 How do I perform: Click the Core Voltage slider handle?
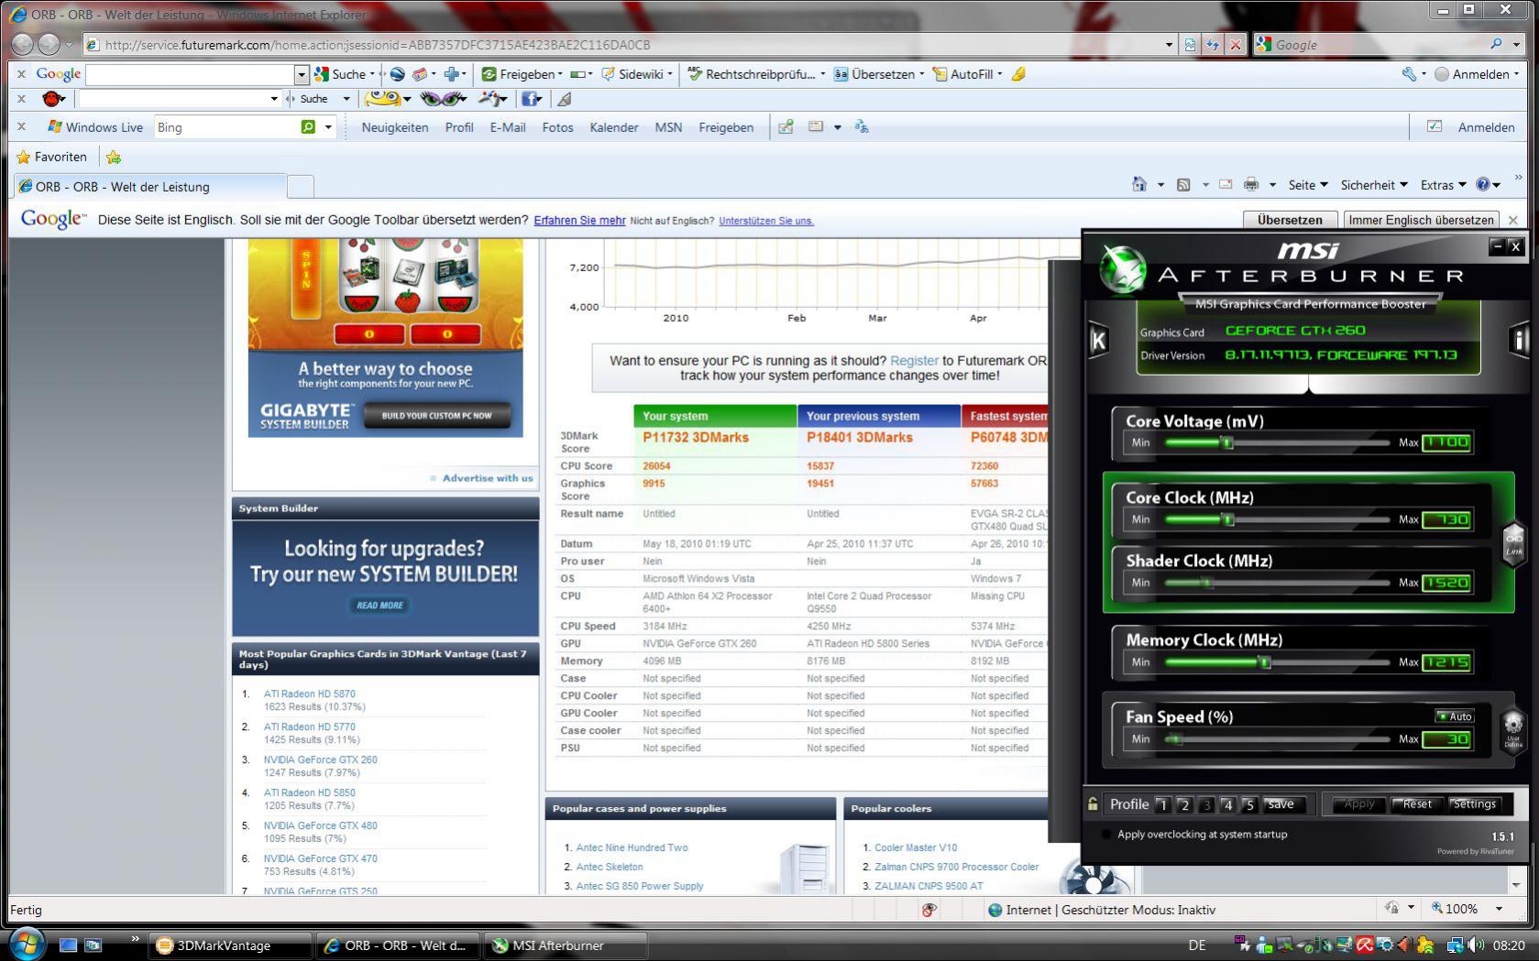[x=1228, y=443]
